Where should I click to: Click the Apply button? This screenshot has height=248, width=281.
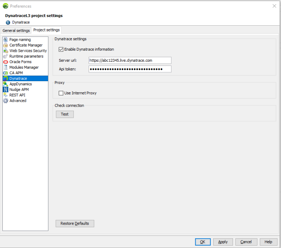[223, 242]
